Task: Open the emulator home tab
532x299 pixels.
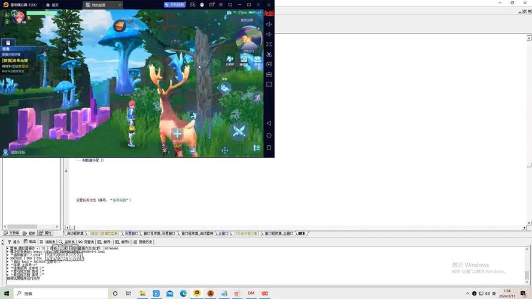Action: (52, 5)
